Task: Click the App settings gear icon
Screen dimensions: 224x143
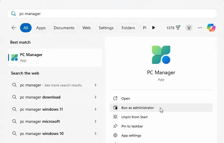Action: (x=115, y=135)
